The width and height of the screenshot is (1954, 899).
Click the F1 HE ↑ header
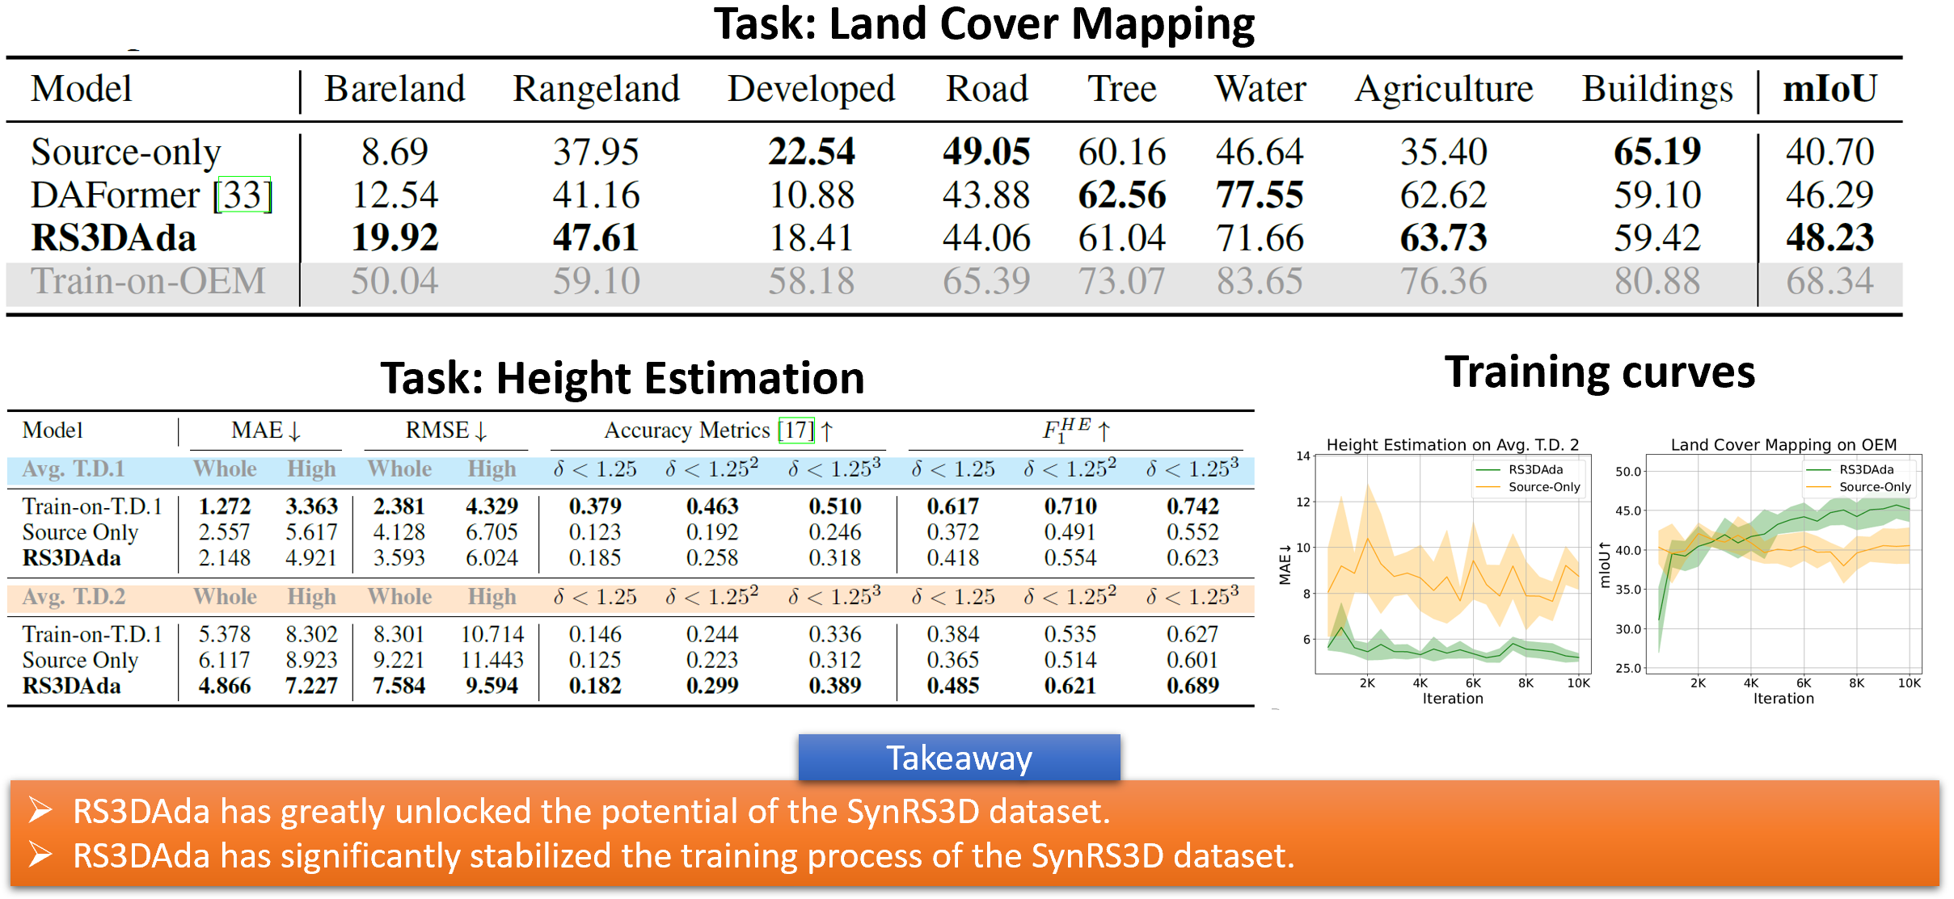(1076, 430)
